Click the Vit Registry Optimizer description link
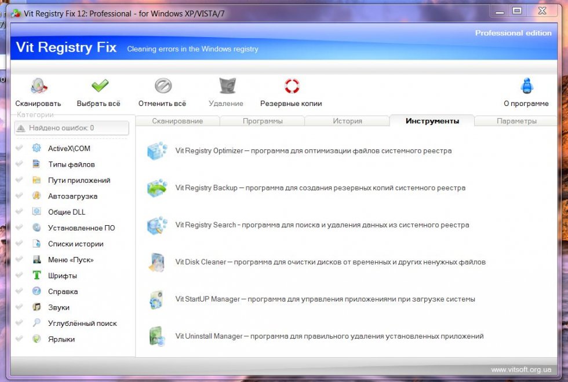568x382 pixels. point(314,150)
